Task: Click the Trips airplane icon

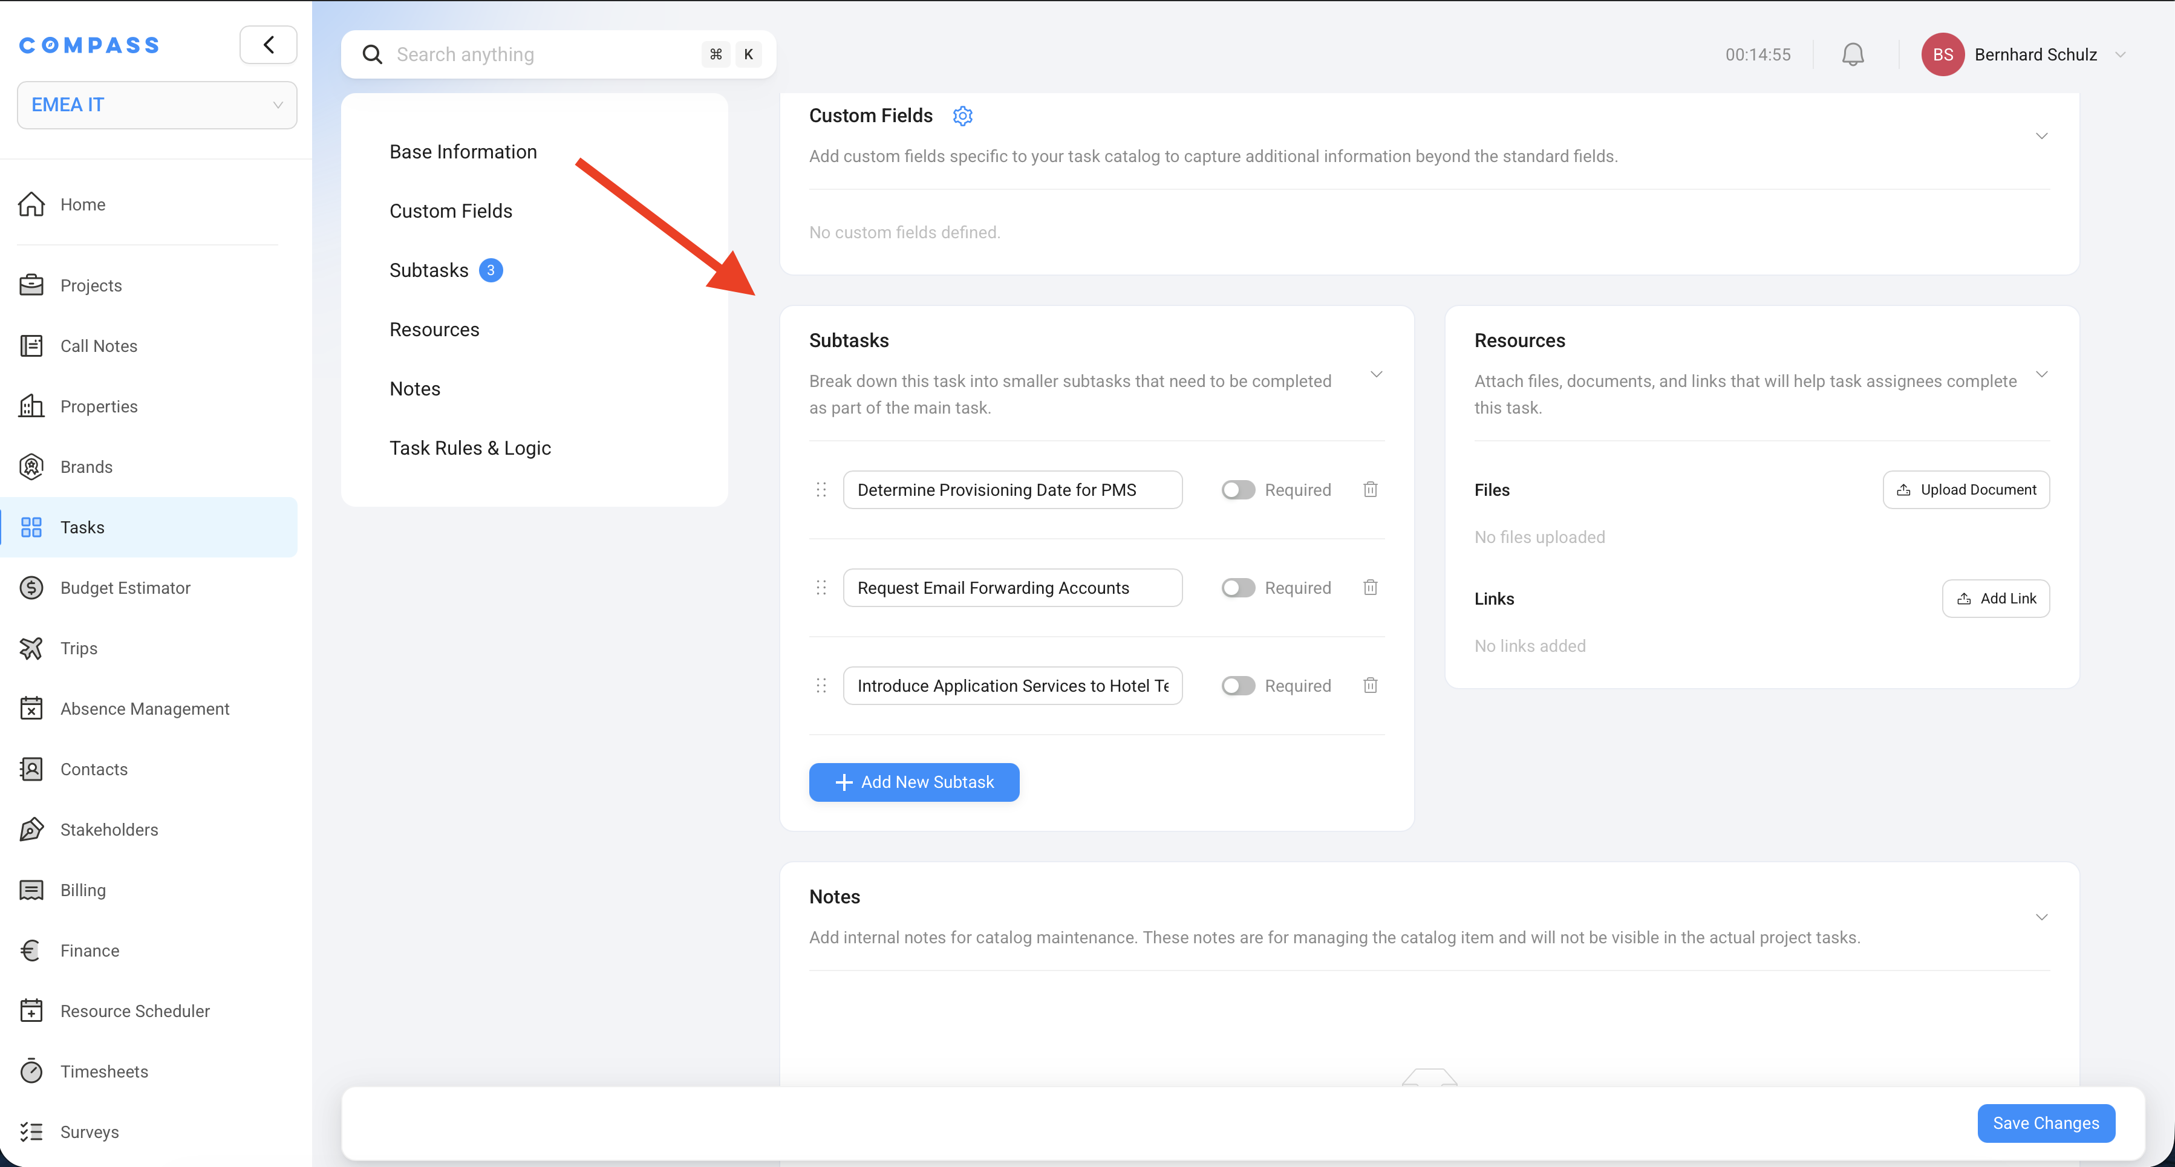Action: coord(31,648)
